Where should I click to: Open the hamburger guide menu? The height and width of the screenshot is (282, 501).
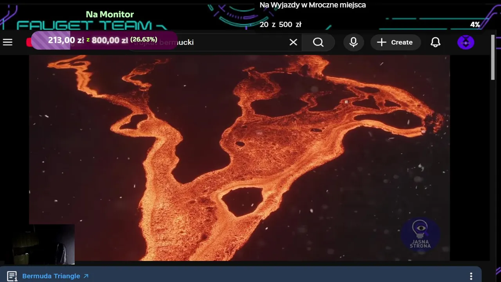8,42
